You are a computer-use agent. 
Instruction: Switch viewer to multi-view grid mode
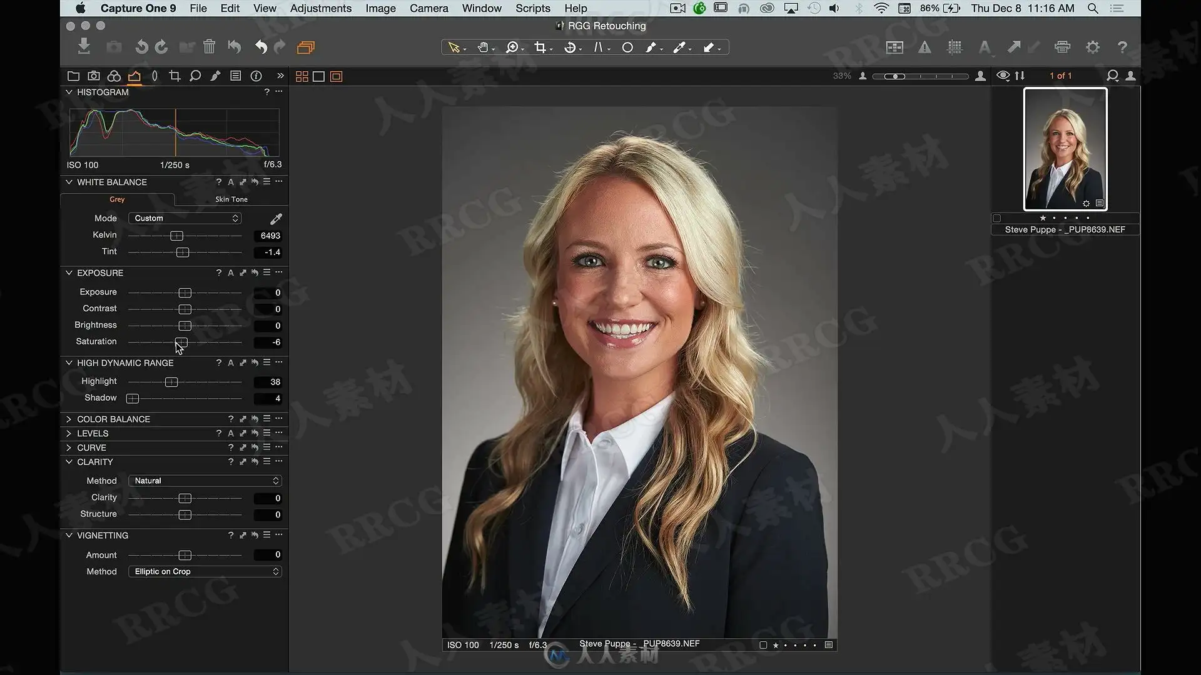pyautogui.click(x=302, y=76)
